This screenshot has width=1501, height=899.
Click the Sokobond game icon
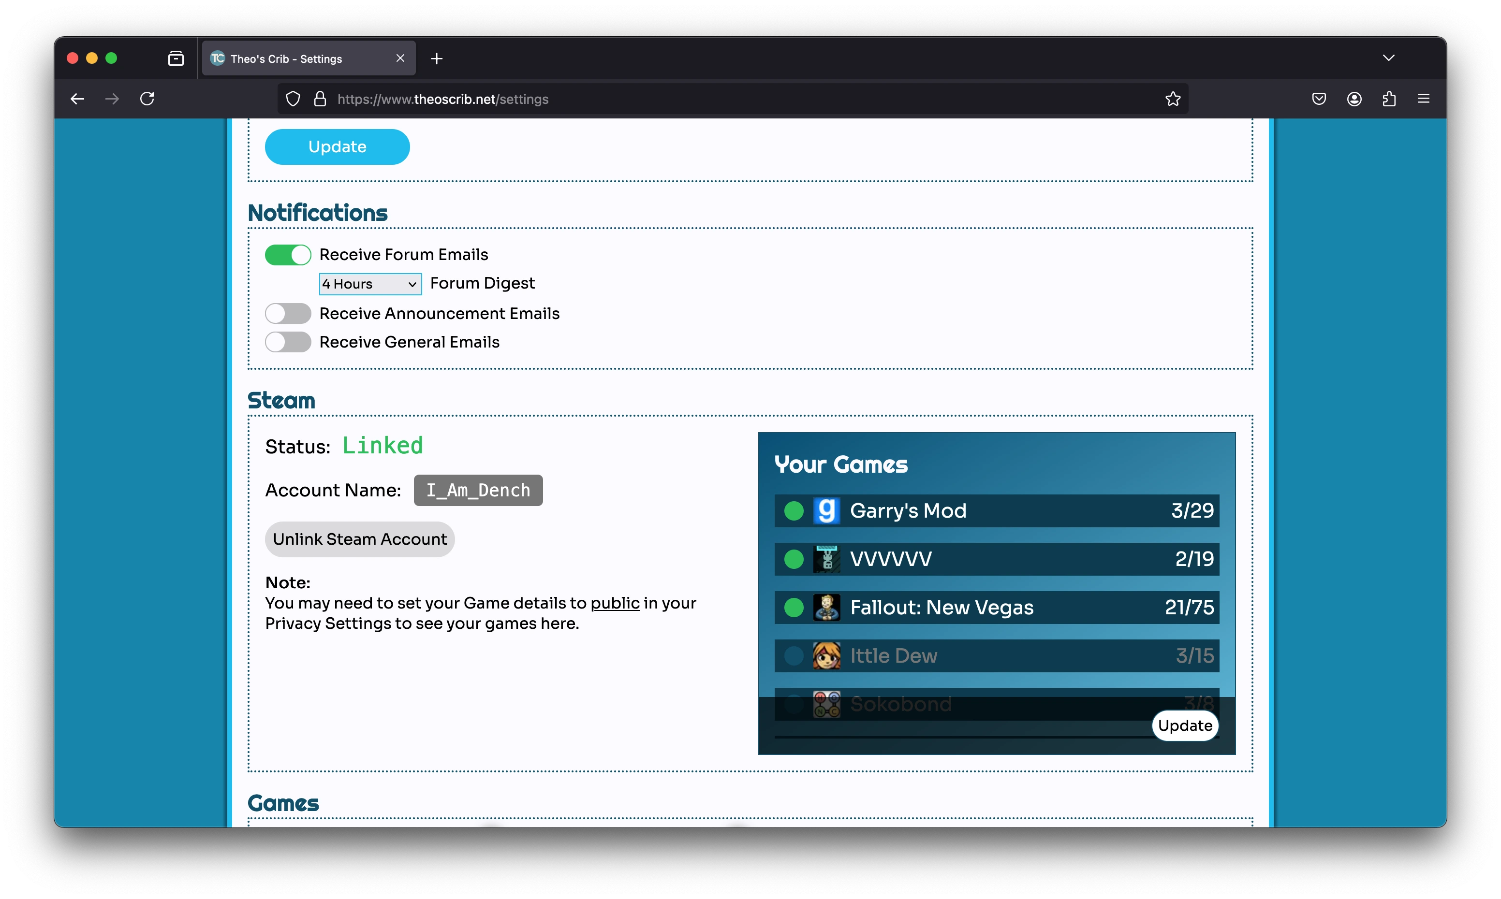826,704
